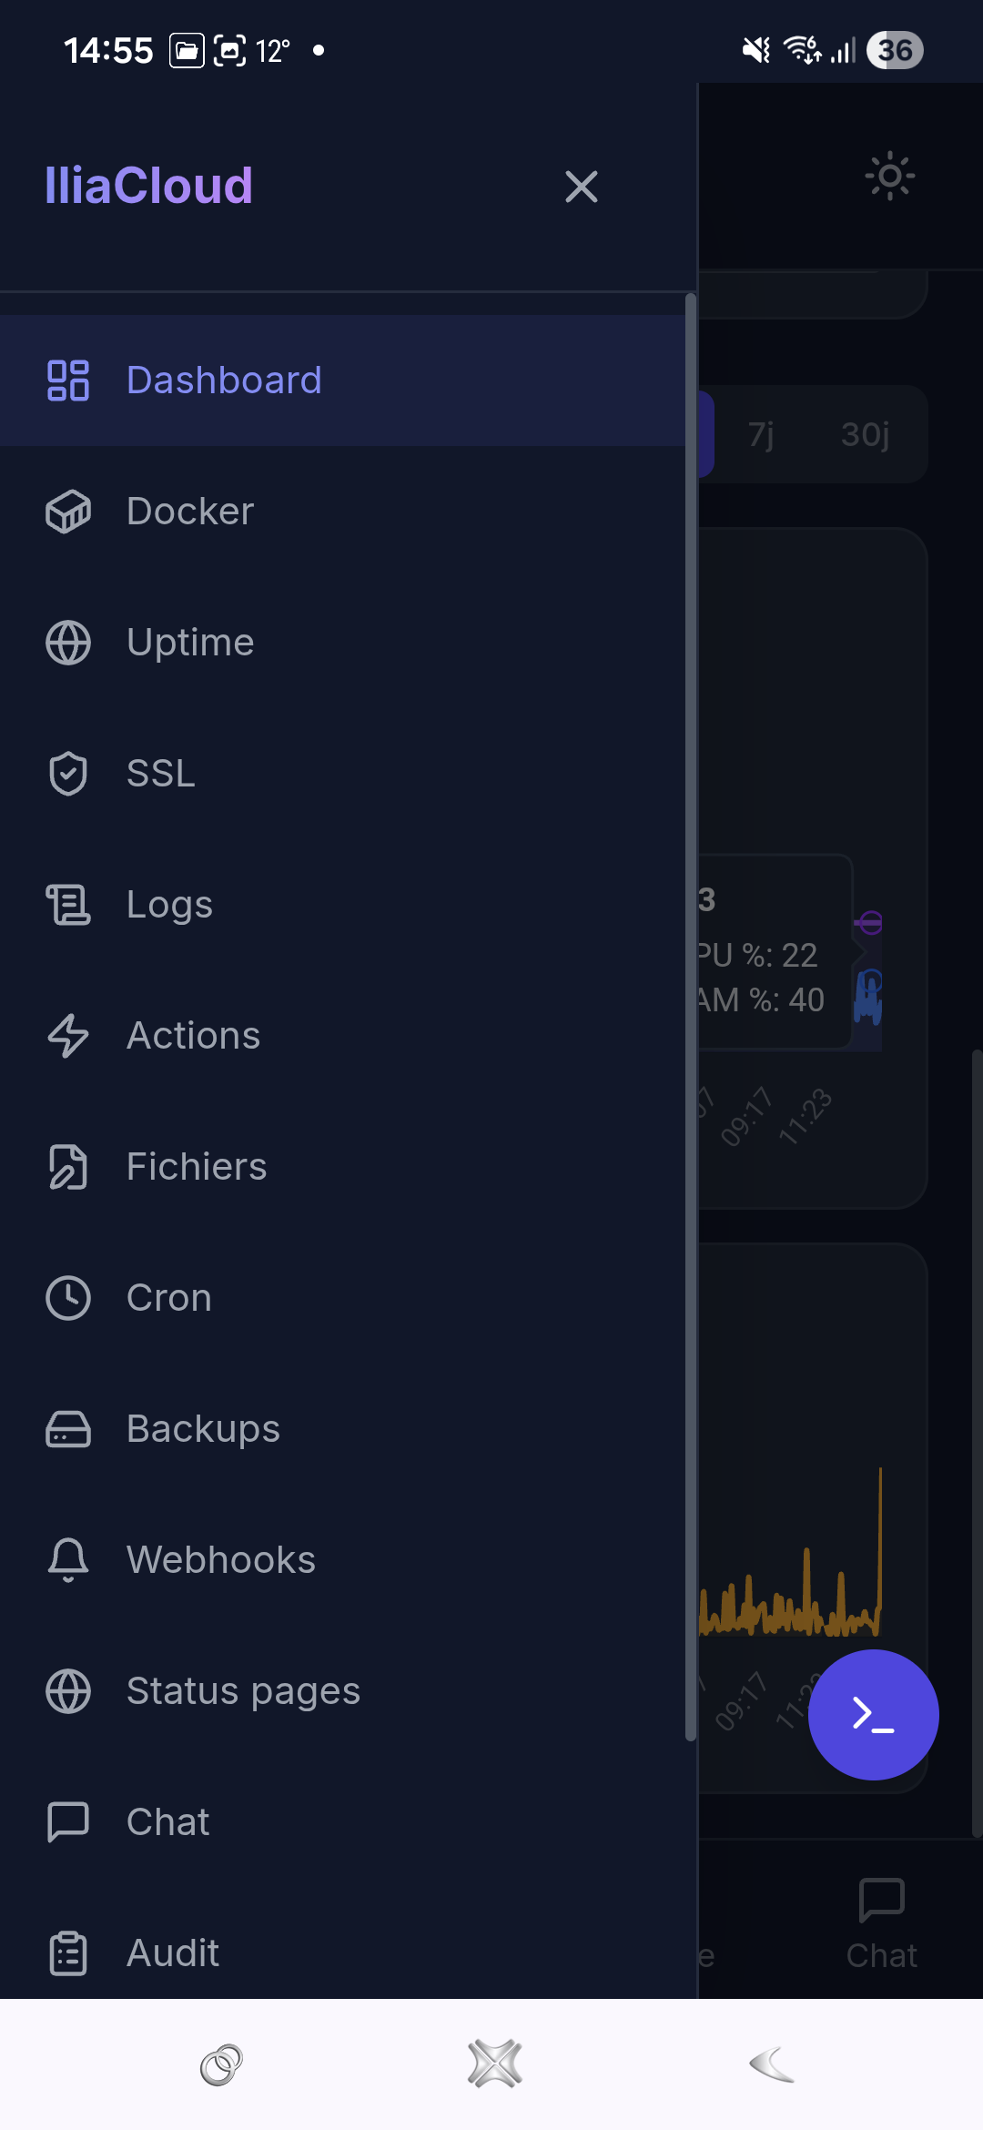
Task: Open Chat tab in bottom bar
Action: point(881,1924)
